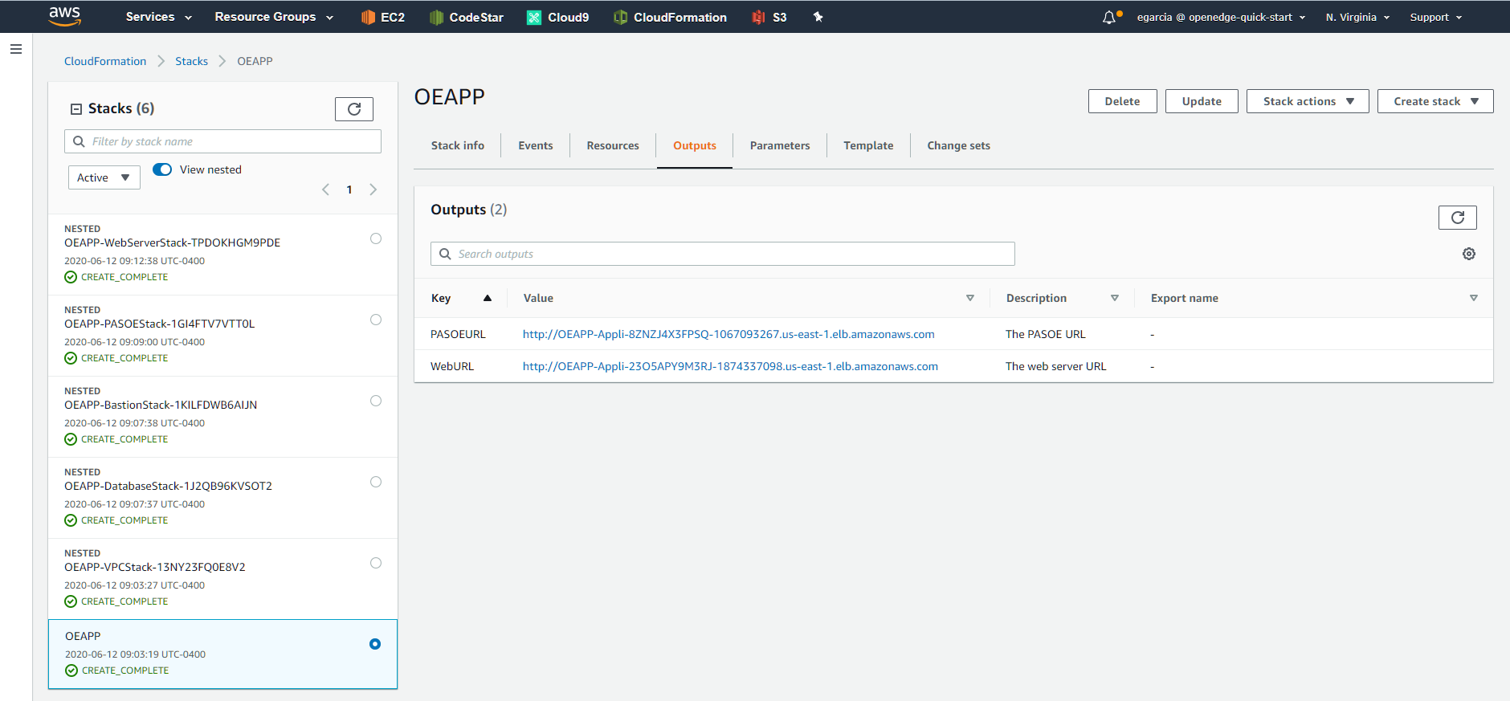Open the hamburger navigation menu
The height and width of the screenshot is (701, 1510).
(16, 49)
